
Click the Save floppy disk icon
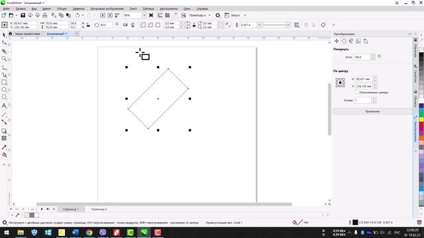tap(23, 15)
